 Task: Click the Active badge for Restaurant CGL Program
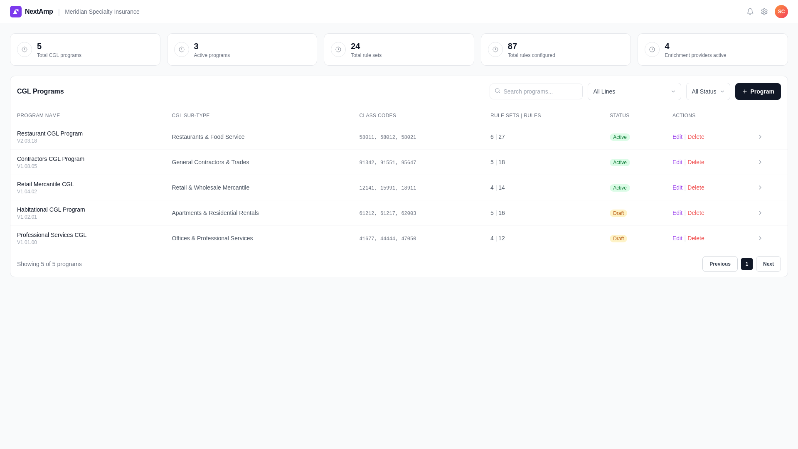point(620,137)
